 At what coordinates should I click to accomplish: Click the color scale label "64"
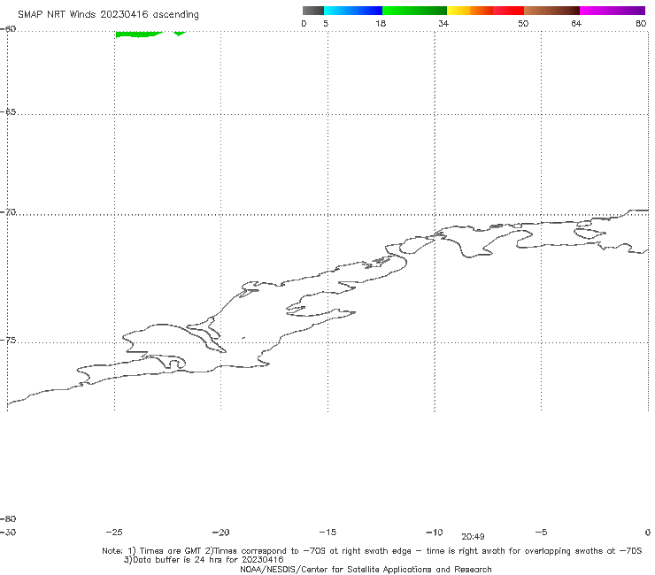coord(576,23)
